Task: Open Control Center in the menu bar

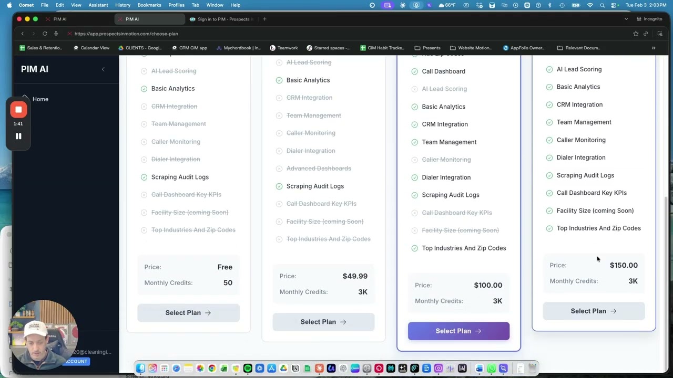Action: coord(614,5)
